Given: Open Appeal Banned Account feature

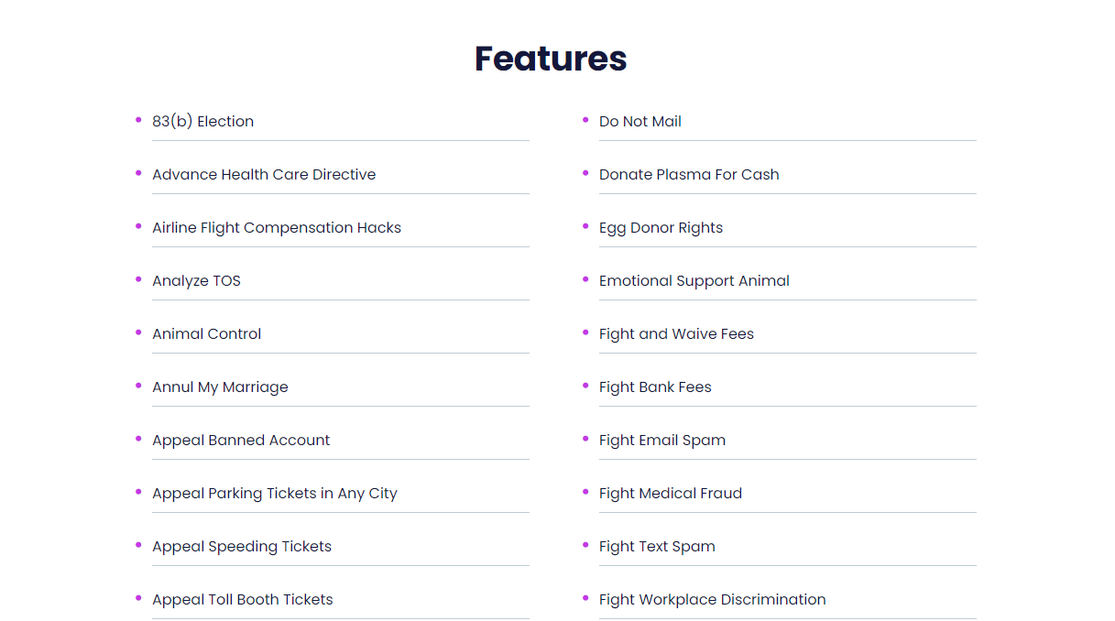Looking at the screenshot, I should (x=241, y=440).
